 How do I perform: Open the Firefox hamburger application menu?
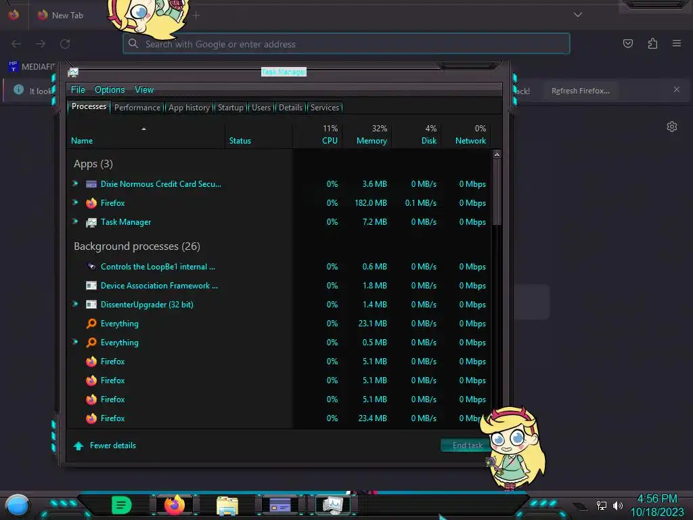coord(677,43)
